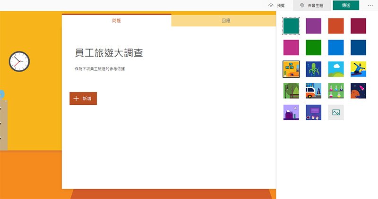
Task: Apply the snowboarder theme
Action: [358, 69]
